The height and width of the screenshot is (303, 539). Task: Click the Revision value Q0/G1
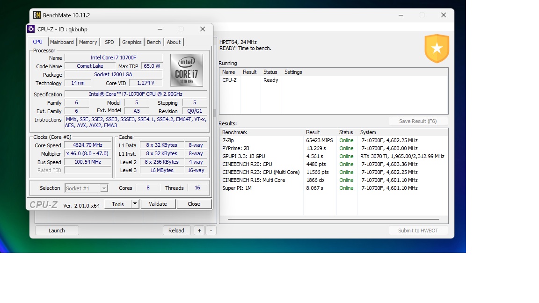(195, 111)
